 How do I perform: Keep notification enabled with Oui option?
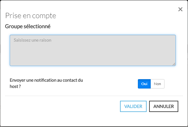(x=144, y=84)
